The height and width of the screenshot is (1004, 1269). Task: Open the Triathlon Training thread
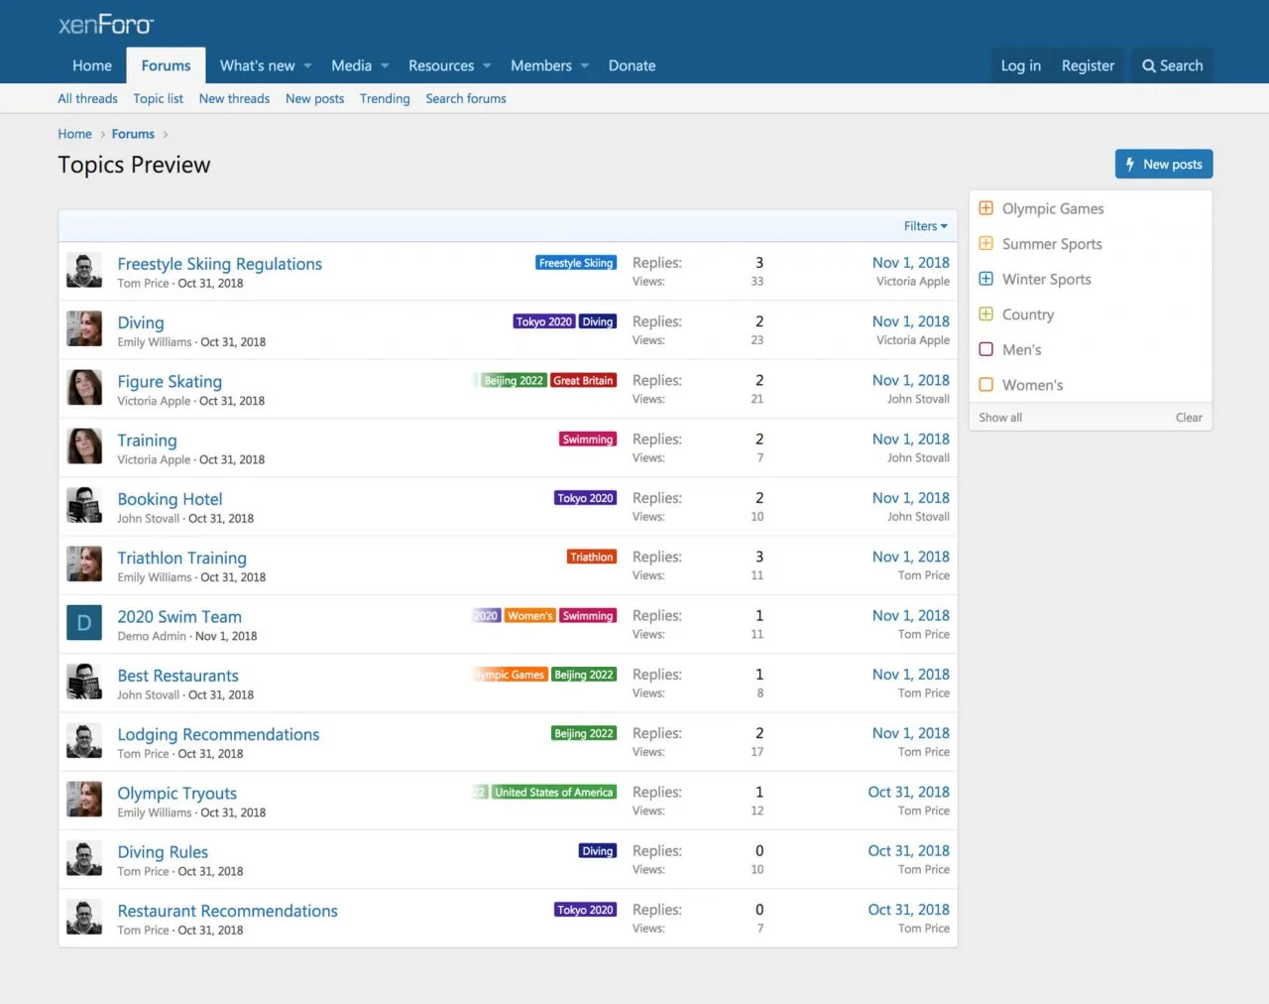pos(181,558)
